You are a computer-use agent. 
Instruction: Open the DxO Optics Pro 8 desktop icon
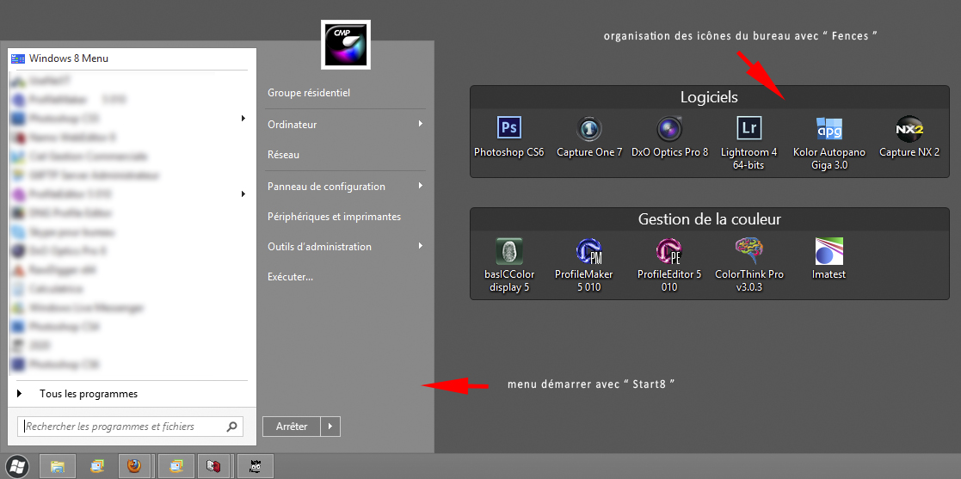point(669,137)
